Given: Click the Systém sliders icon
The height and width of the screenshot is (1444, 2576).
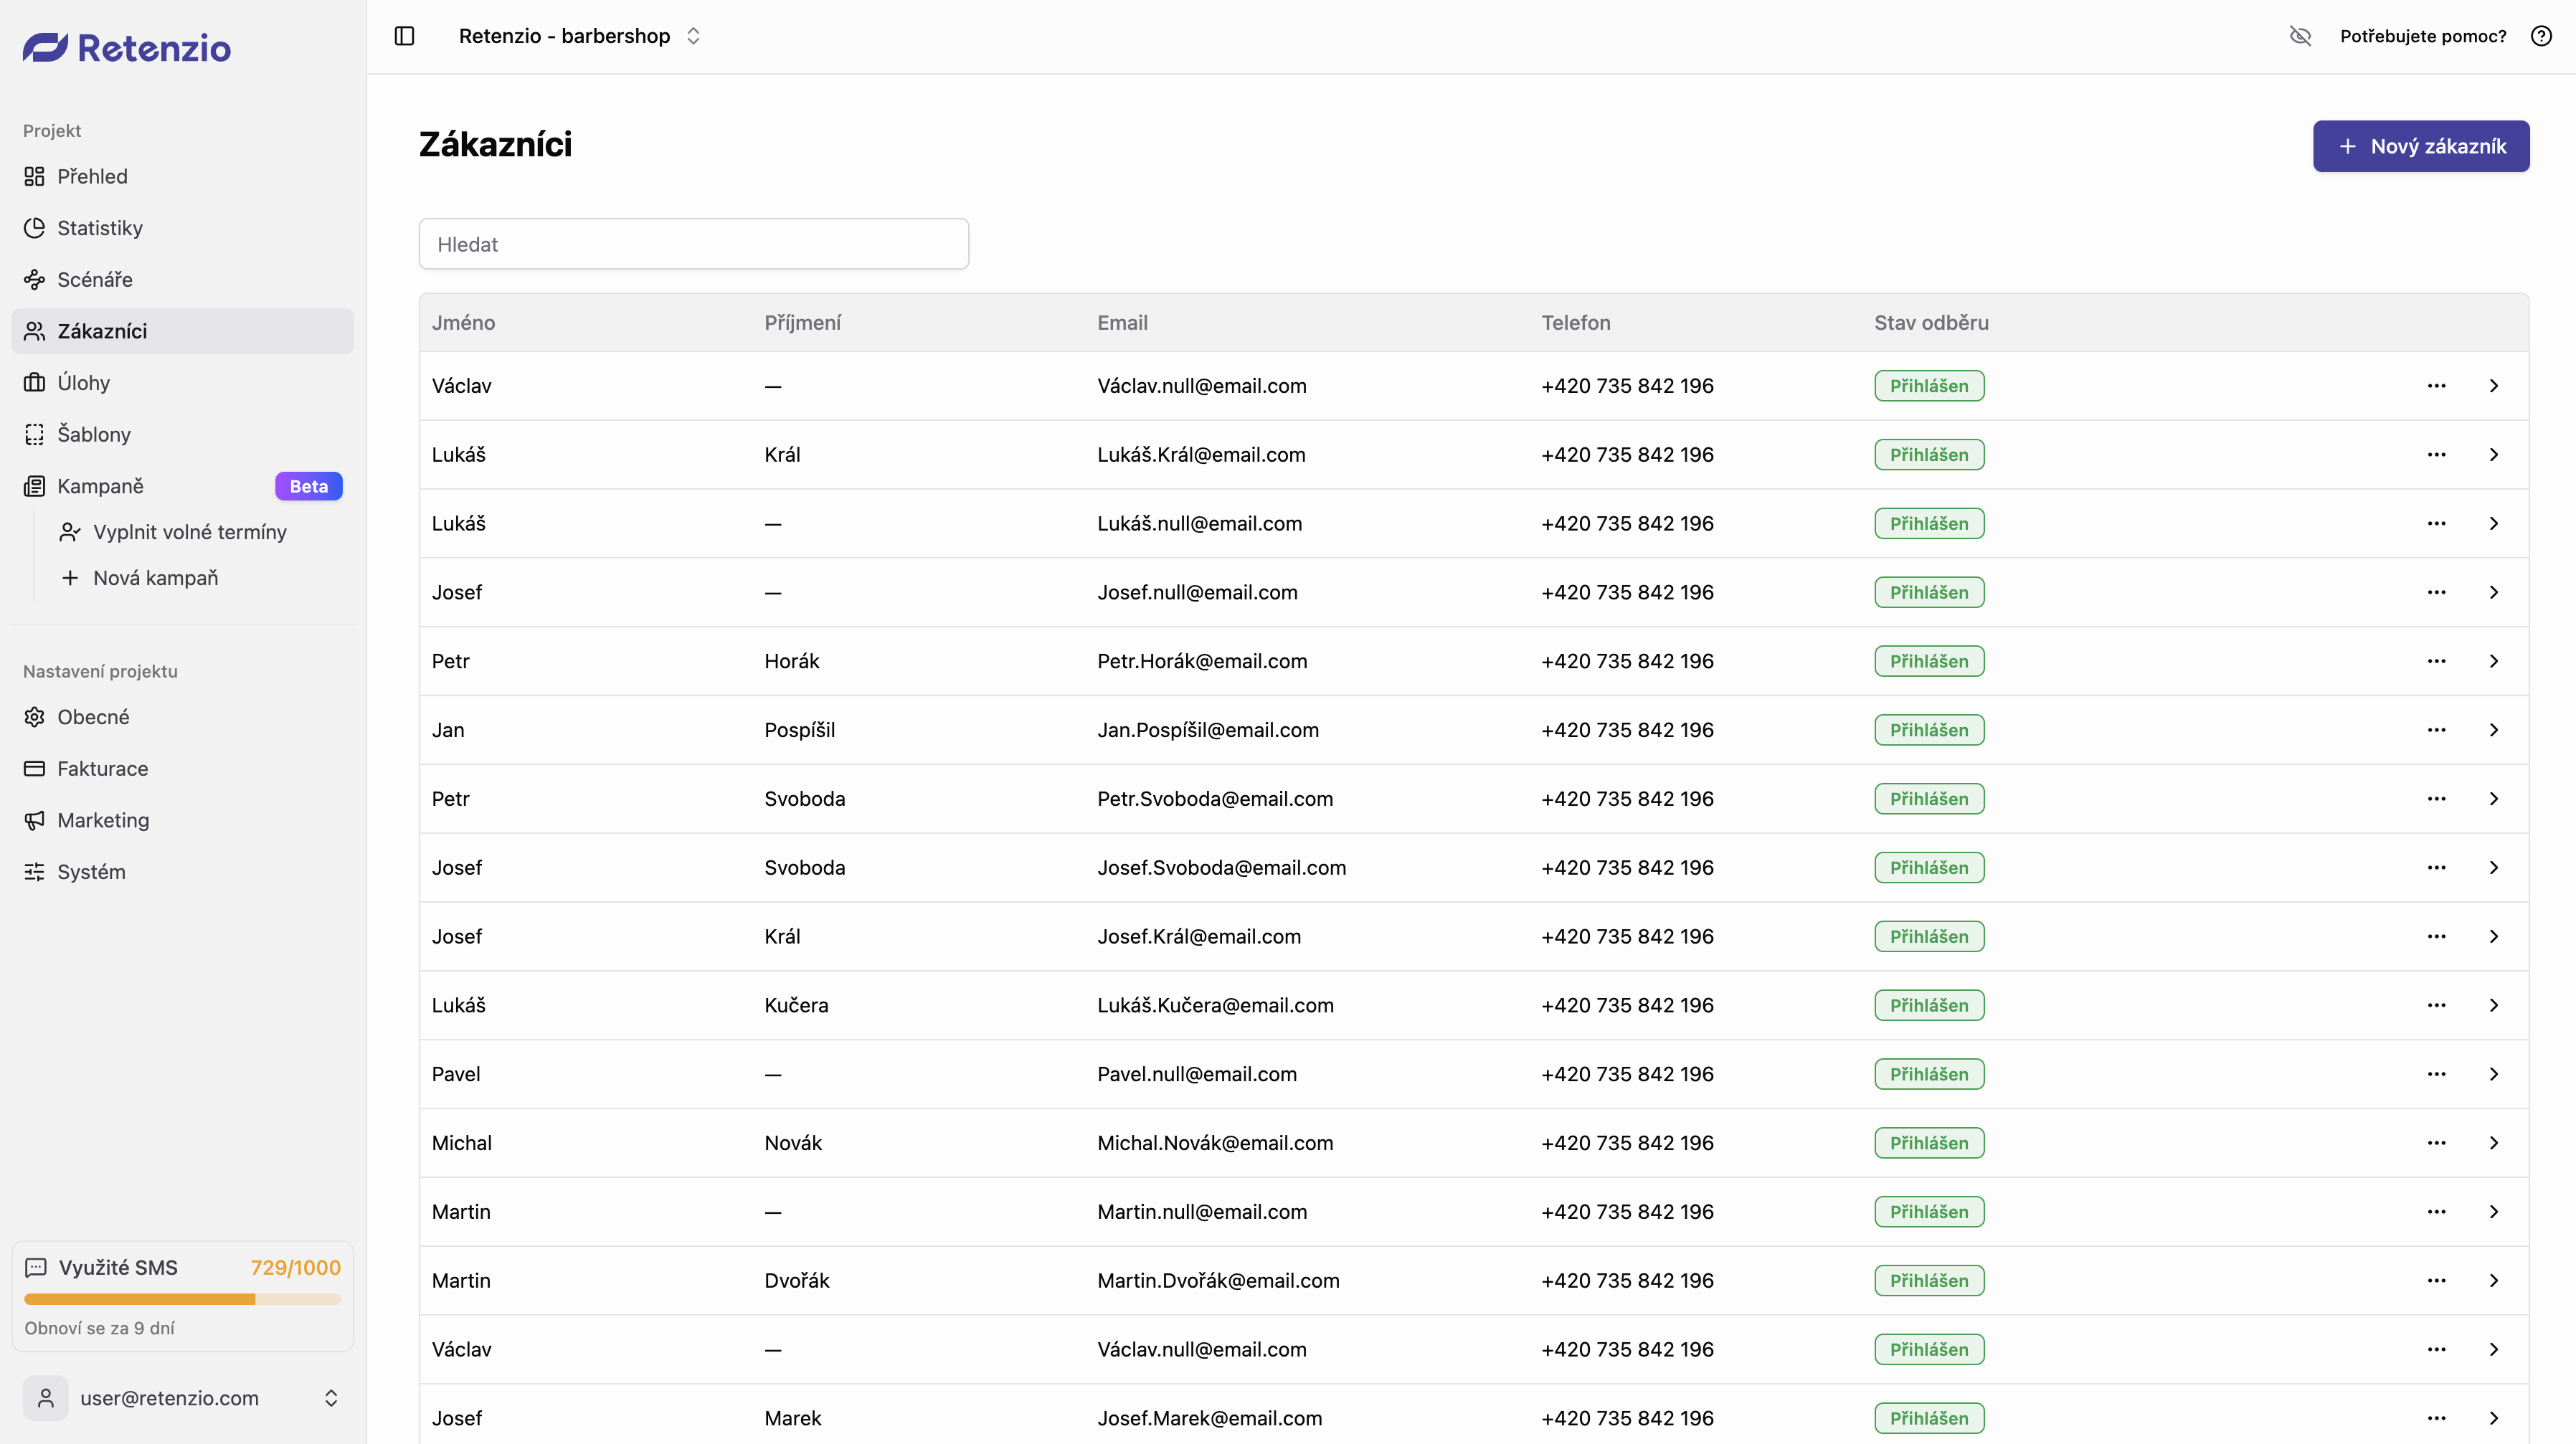Looking at the screenshot, I should click(35, 872).
